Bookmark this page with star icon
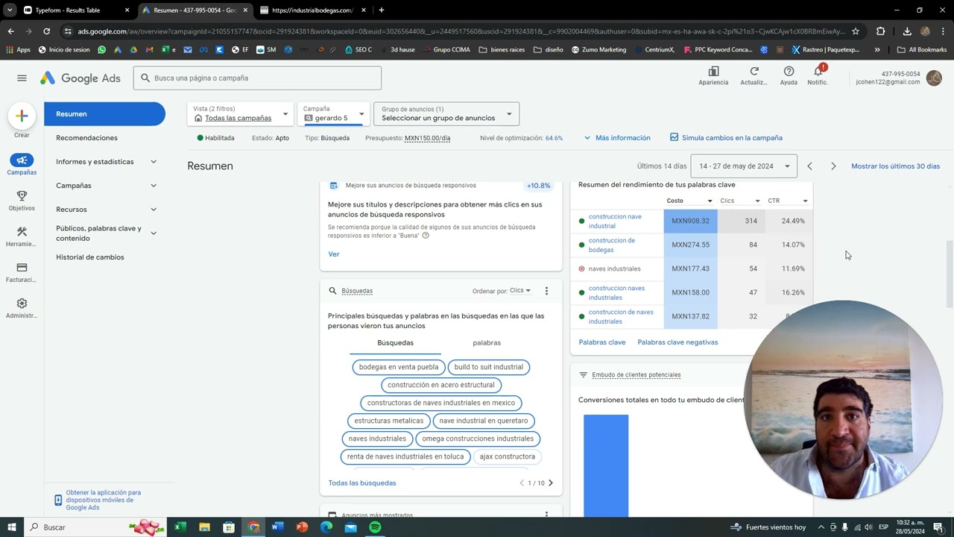The width and height of the screenshot is (954, 537). point(856,31)
